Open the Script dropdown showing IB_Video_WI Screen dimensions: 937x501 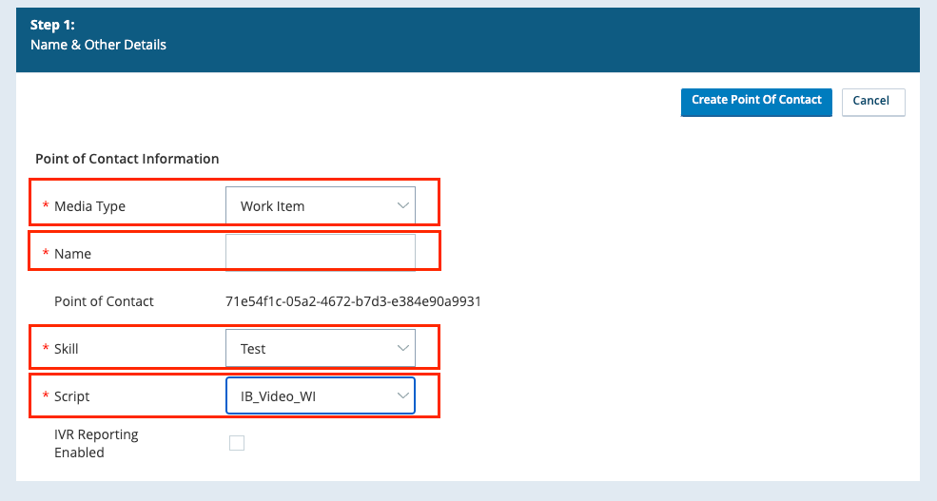[x=320, y=396]
